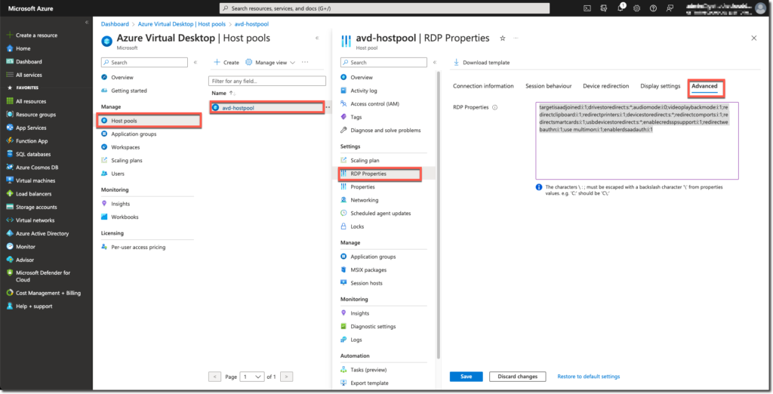Open Monitor in the sidebar
Viewport: 773px width, 394px height.
25,247
